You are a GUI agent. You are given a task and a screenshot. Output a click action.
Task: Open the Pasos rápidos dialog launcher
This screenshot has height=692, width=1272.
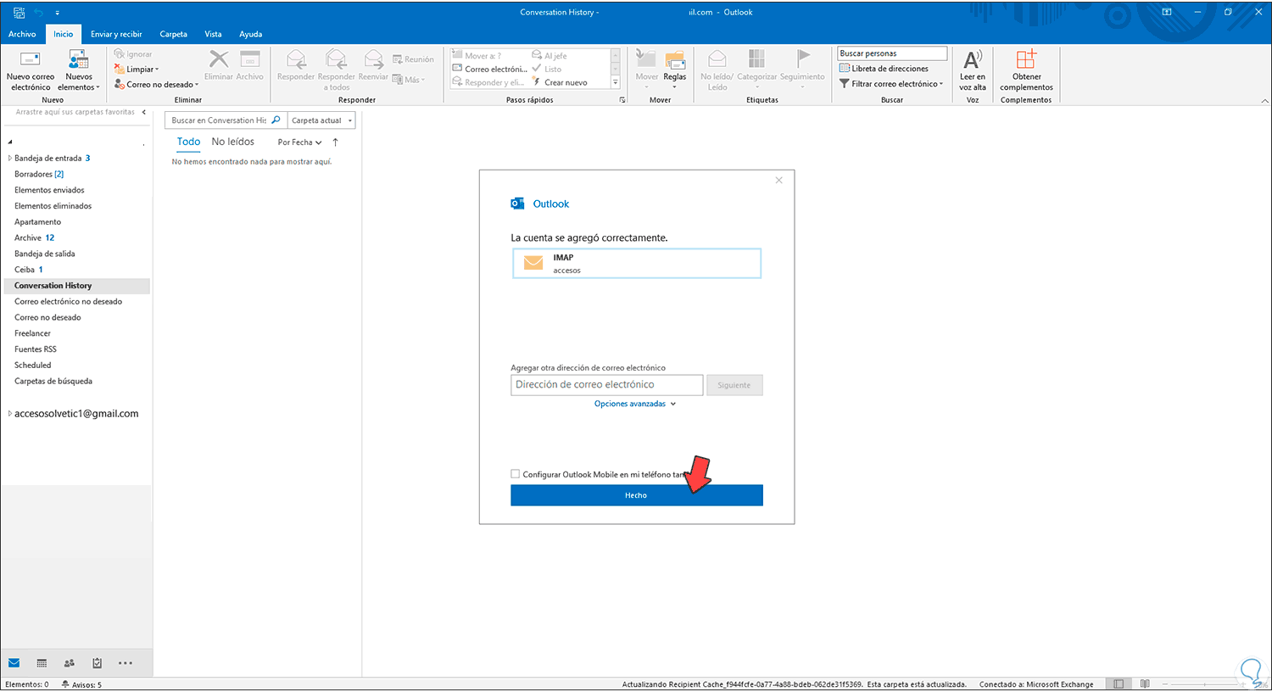[x=622, y=100]
